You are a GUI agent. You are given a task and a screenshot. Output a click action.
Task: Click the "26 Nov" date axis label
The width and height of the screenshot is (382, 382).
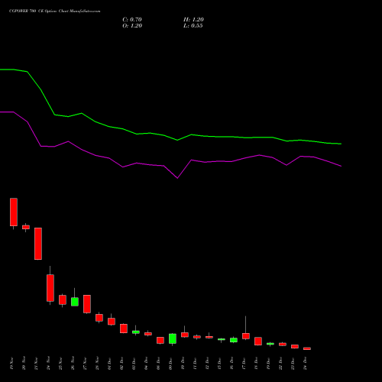73,364
